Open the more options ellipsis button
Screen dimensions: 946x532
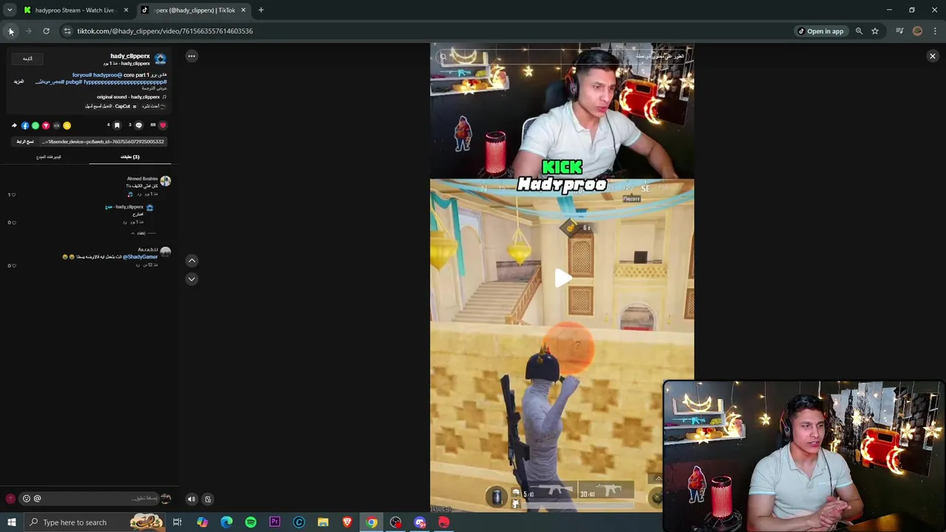coord(191,56)
